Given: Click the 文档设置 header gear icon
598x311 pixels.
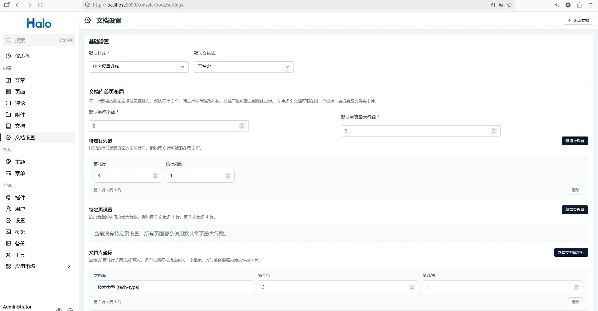Looking at the screenshot, I should coord(88,20).
